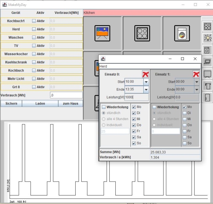The width and height of the screenshot is (213, 204).
Task: Enable Aktiv checkbox for Waschen
Action: click(34, 37)
